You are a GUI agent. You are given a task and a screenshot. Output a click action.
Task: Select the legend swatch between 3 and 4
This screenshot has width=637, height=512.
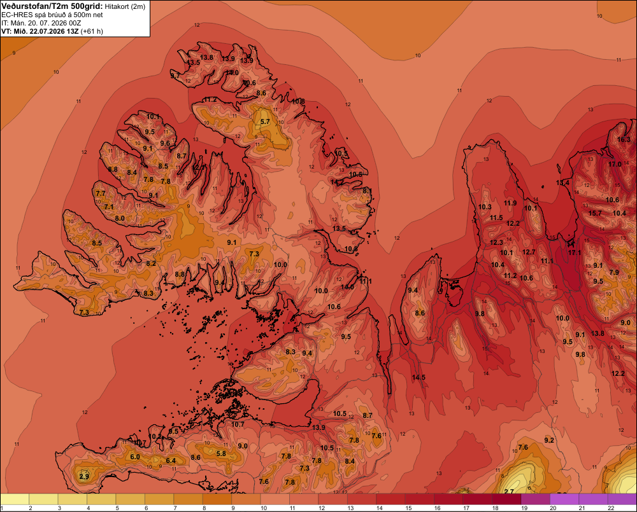coord(73,499)
